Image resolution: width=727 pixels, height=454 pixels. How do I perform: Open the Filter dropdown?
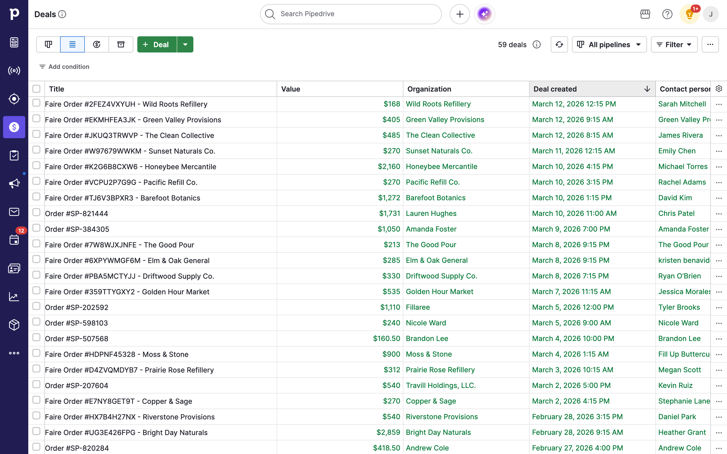(x=674, y=44)
